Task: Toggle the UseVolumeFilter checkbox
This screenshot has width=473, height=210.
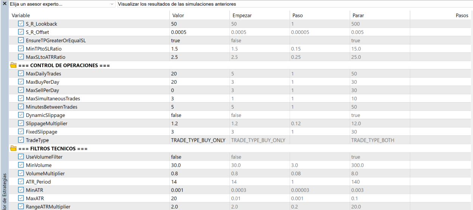Action: pyautogui.click(x=21, y=157)
